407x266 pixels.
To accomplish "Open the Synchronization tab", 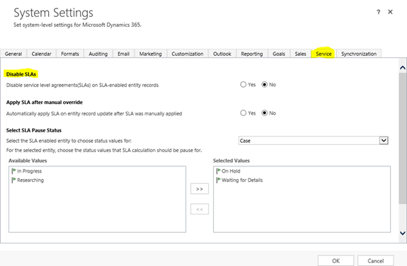I will point(359,54).
